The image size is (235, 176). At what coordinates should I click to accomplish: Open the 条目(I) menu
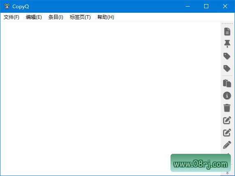pyautogui.click(x=56, y=17)
